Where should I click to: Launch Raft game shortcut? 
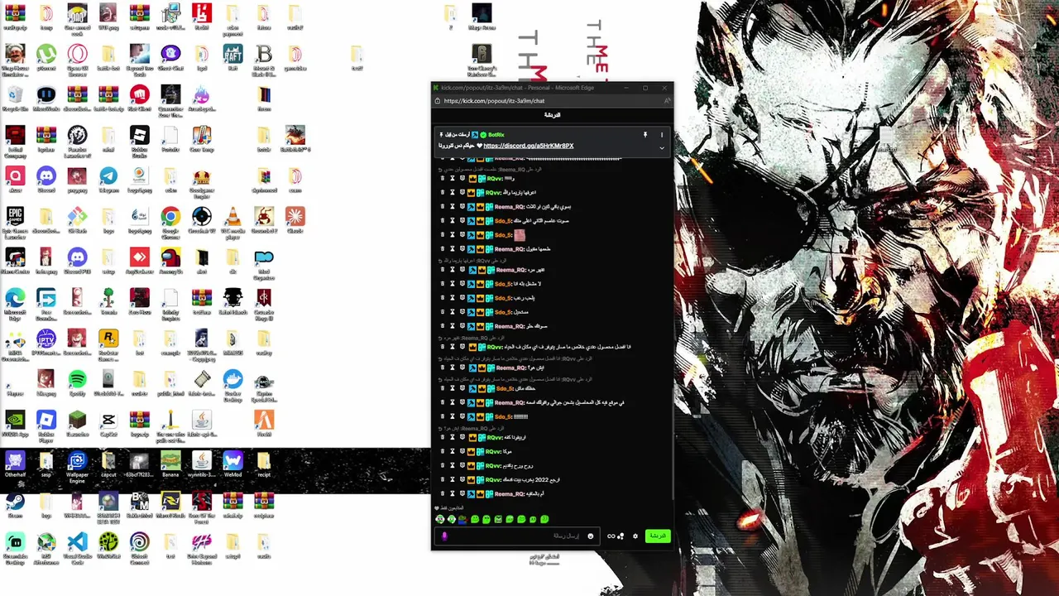click(x=232, y=58)
